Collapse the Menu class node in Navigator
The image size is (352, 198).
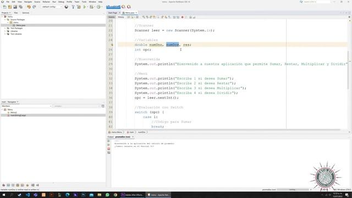(2, 109)
